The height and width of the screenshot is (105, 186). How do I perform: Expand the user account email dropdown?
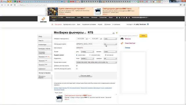pos(140,17)
